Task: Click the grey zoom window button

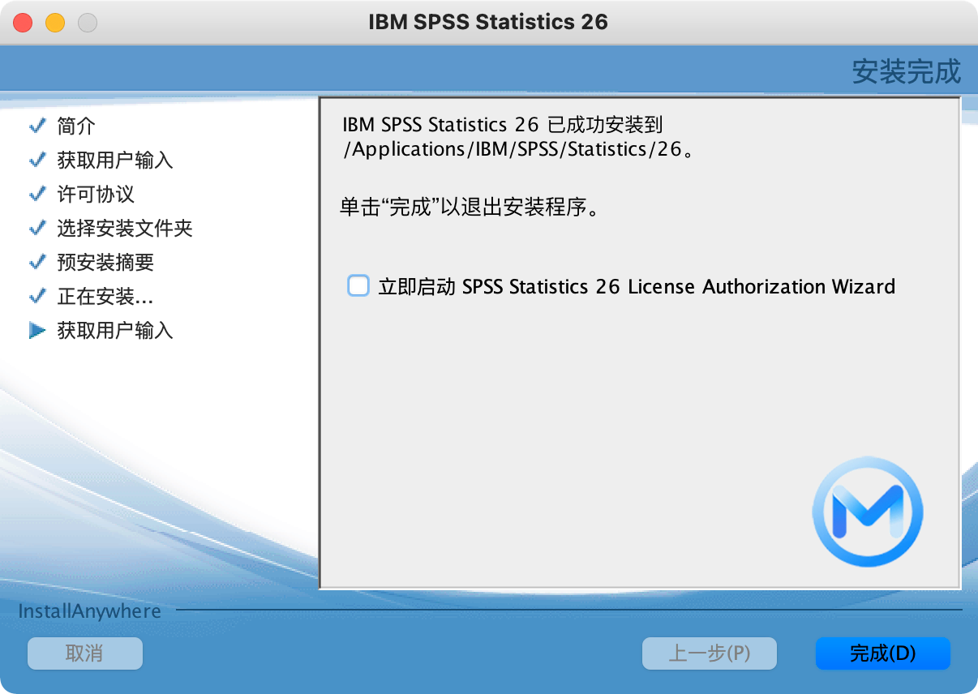Action: [88, 23]
